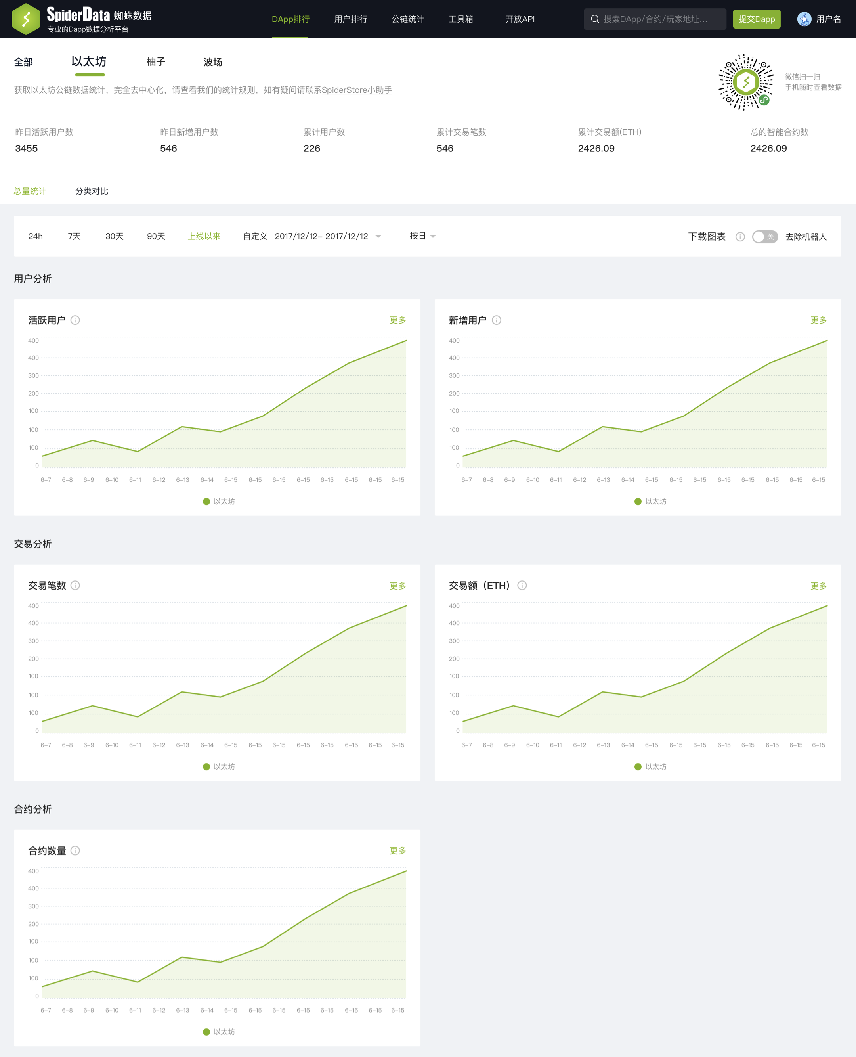Image resolution: width=856 pixels, height=1057 pixels.
Task: Click the user avatar icon
Action: pos(804,19)
